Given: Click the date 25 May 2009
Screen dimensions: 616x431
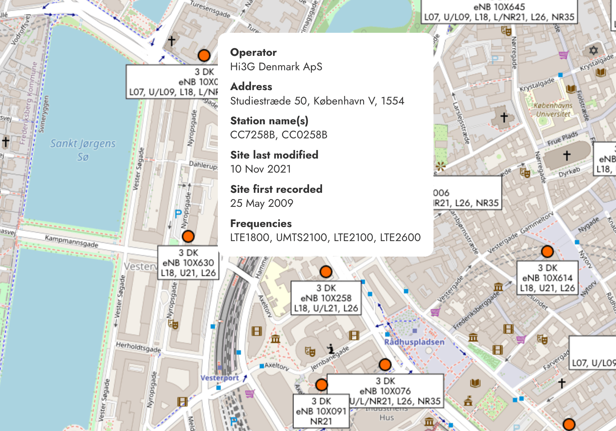Looking at the screenshot, I should pyautogui.click(x=262, y=203).
